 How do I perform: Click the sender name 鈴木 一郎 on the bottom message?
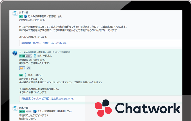click(24, 108)
